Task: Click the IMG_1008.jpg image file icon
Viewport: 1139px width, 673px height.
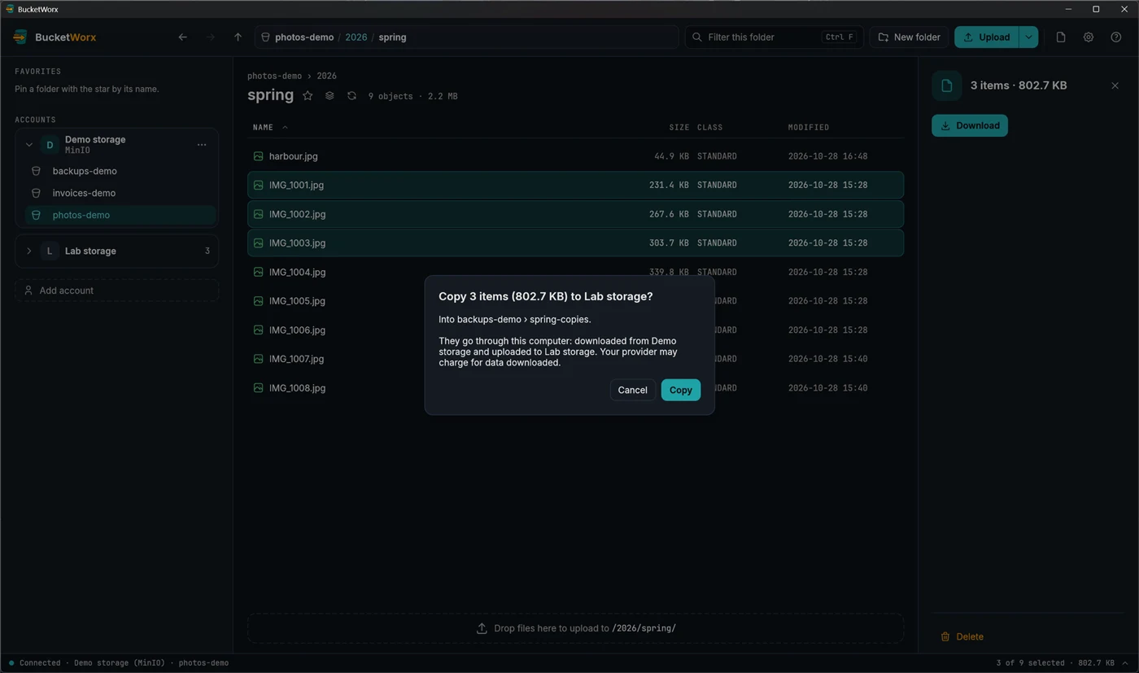Action: (x=258, y=388)
